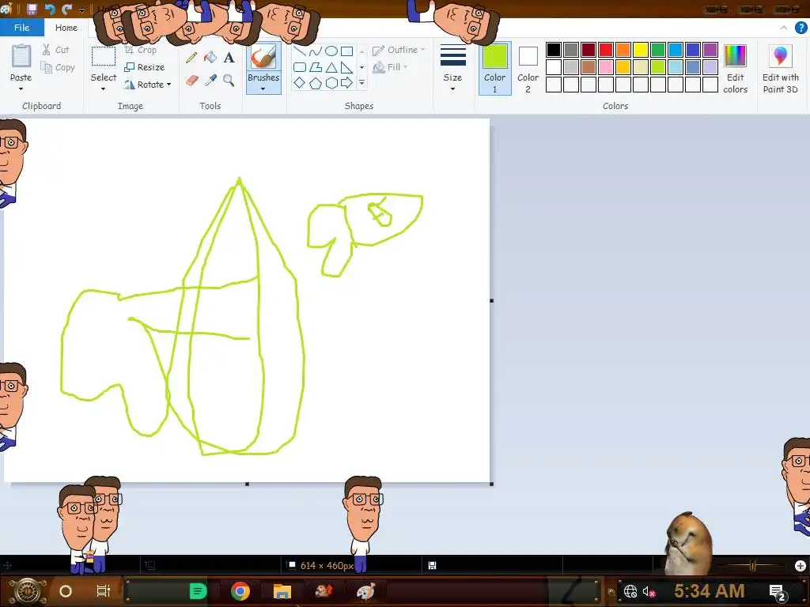
Task: Click Edit with Paint 3D
Action: click(x=781, y=68)
